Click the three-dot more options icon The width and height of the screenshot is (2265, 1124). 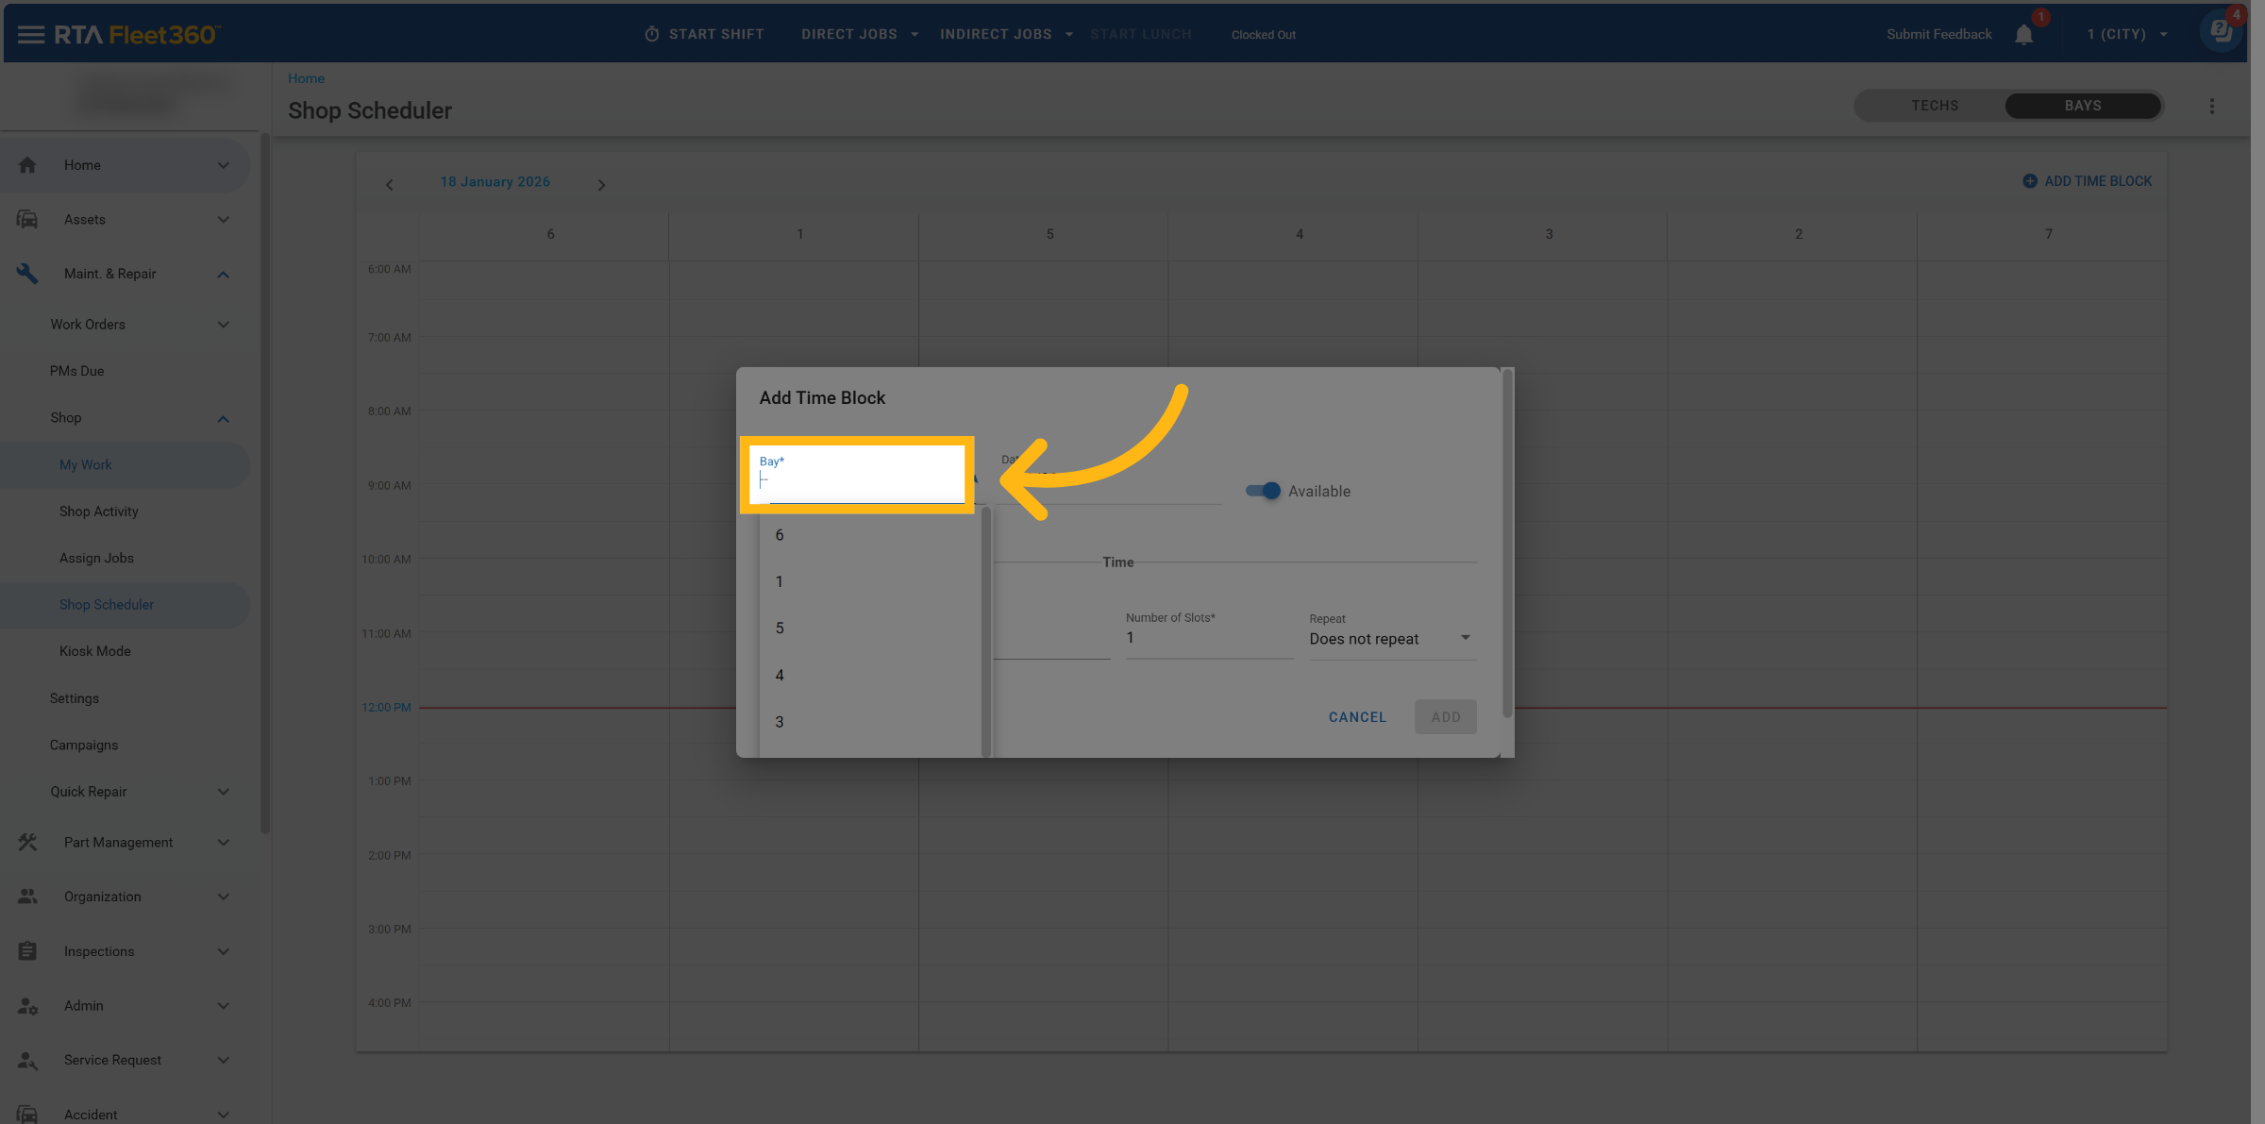[x=2211, y=107]
